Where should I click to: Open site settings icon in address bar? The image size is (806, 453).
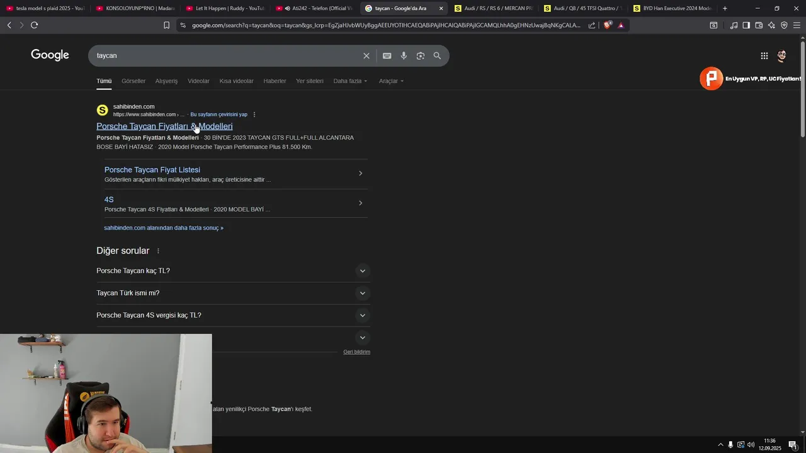tap(183, 25)
